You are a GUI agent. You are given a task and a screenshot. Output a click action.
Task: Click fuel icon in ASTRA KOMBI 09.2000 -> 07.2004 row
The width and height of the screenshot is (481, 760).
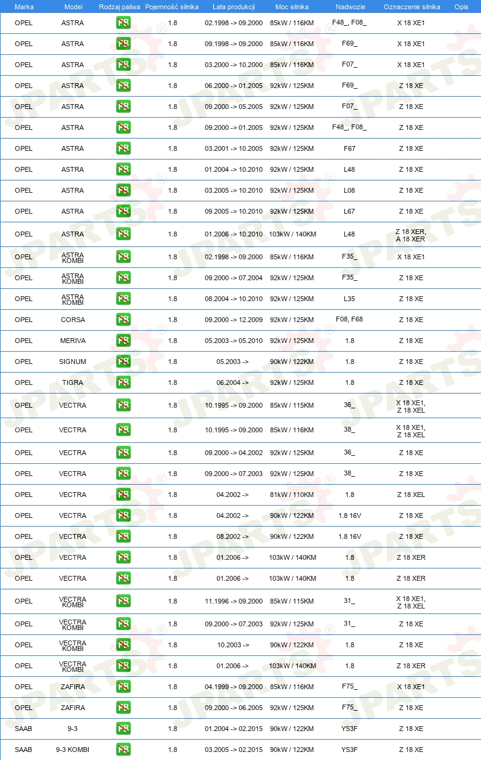(123, 278)
